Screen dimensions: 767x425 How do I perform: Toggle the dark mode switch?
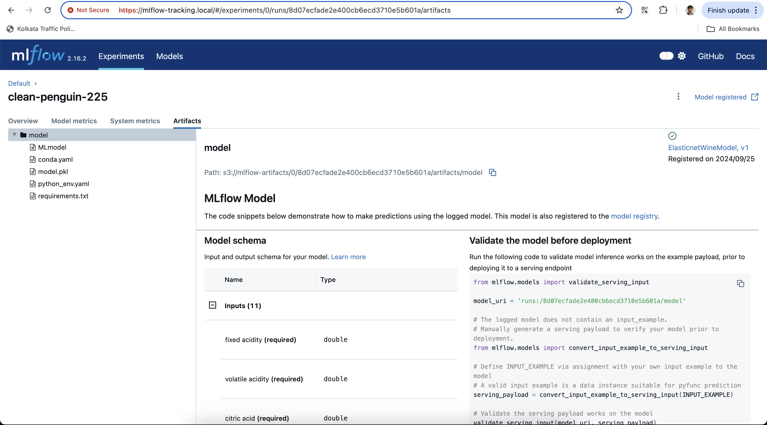pos(666,56)
